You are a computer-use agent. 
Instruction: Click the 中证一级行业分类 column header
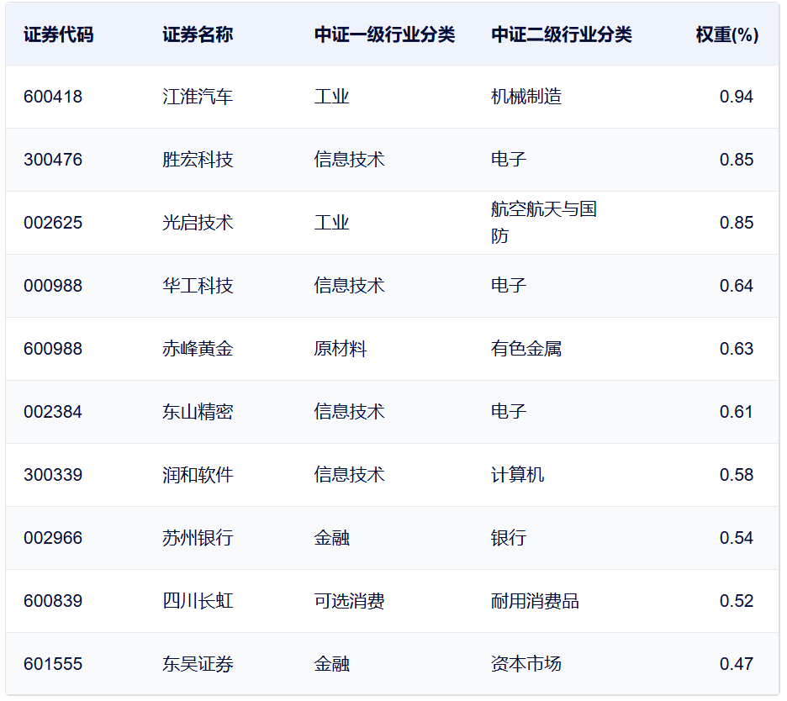(x=384, y=34)
